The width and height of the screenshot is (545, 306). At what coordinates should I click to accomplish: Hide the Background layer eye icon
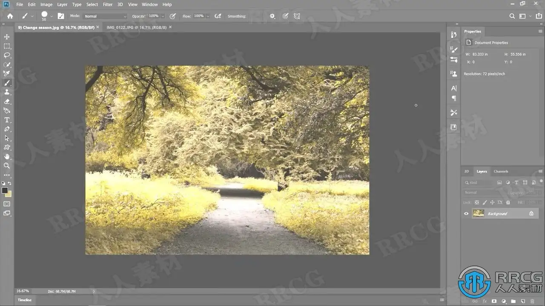point(466,214)
